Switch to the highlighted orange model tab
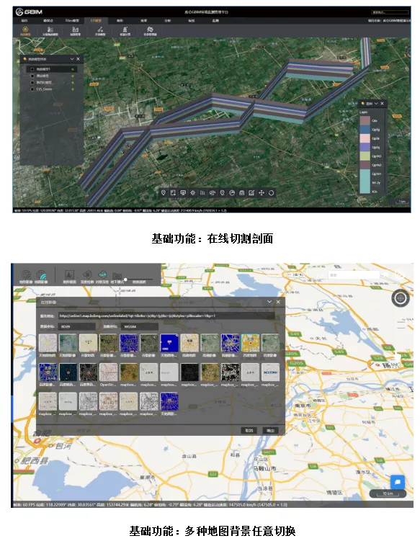The width and height of the screenshot is (420, 541). (96, 21)
